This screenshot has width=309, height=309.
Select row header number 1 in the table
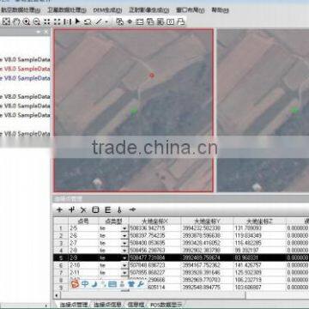61,228
